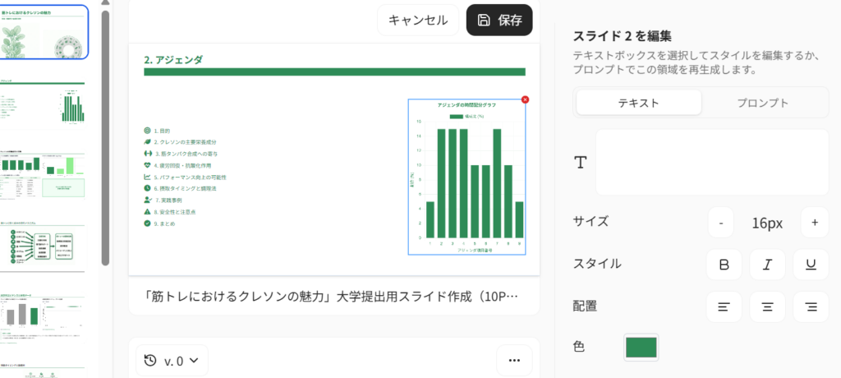Switch to the テキスト tab
Viewport: 841px width, 378px height.
[638, 103]
